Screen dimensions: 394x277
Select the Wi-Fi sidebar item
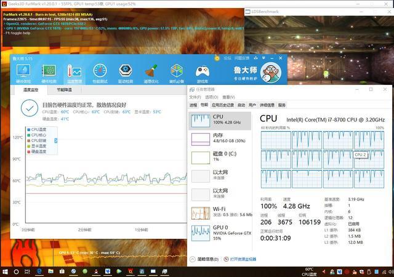coord(220,213)
